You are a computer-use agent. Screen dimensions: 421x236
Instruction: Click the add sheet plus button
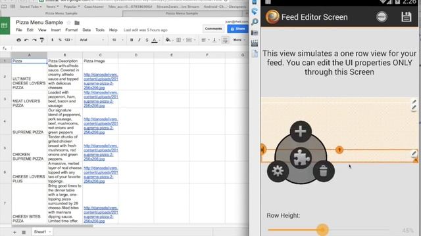14,232
